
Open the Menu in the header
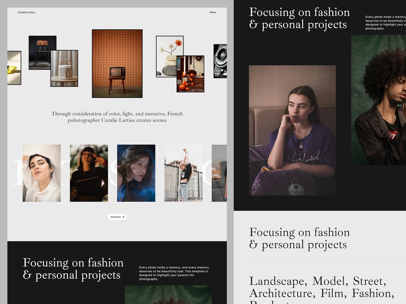pyautogui.click(x=213, y=12)
